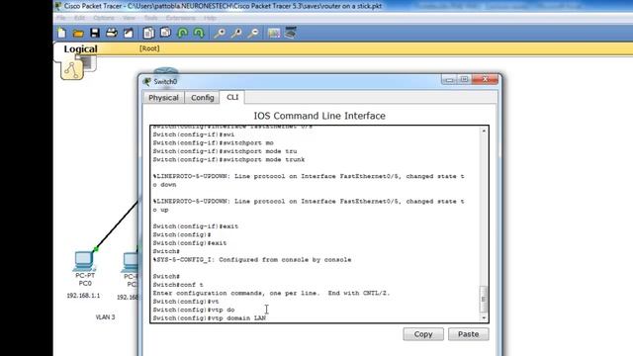Screen dimensions: 633x356
Task: Click the green Redo arrow icon
Action: 199,33
